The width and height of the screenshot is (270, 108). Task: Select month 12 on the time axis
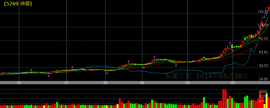click(19, 83)
